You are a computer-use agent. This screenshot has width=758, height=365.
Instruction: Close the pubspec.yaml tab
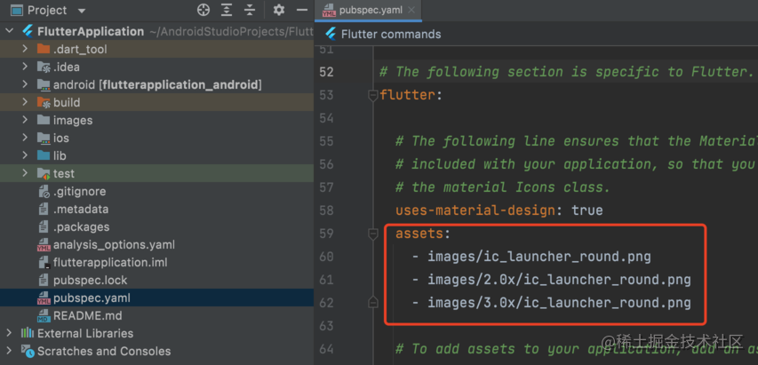(x=411, y=10)
